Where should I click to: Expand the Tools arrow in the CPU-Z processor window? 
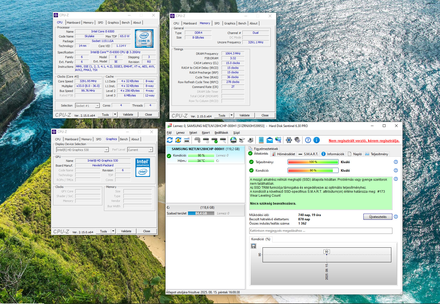(115, 115)
